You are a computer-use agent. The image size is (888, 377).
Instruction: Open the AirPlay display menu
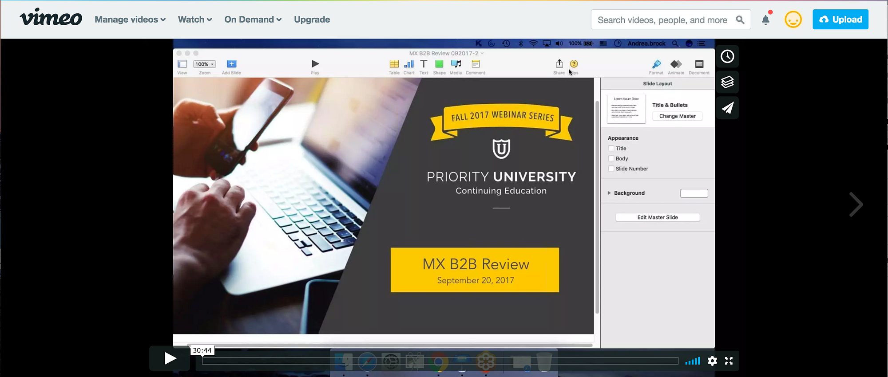pyautogui.click(x=547, y=43)
